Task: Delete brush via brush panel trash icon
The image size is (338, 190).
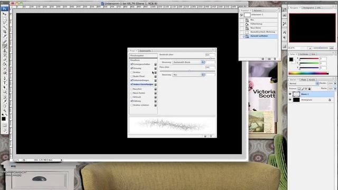Action: (x=211, y=136)
